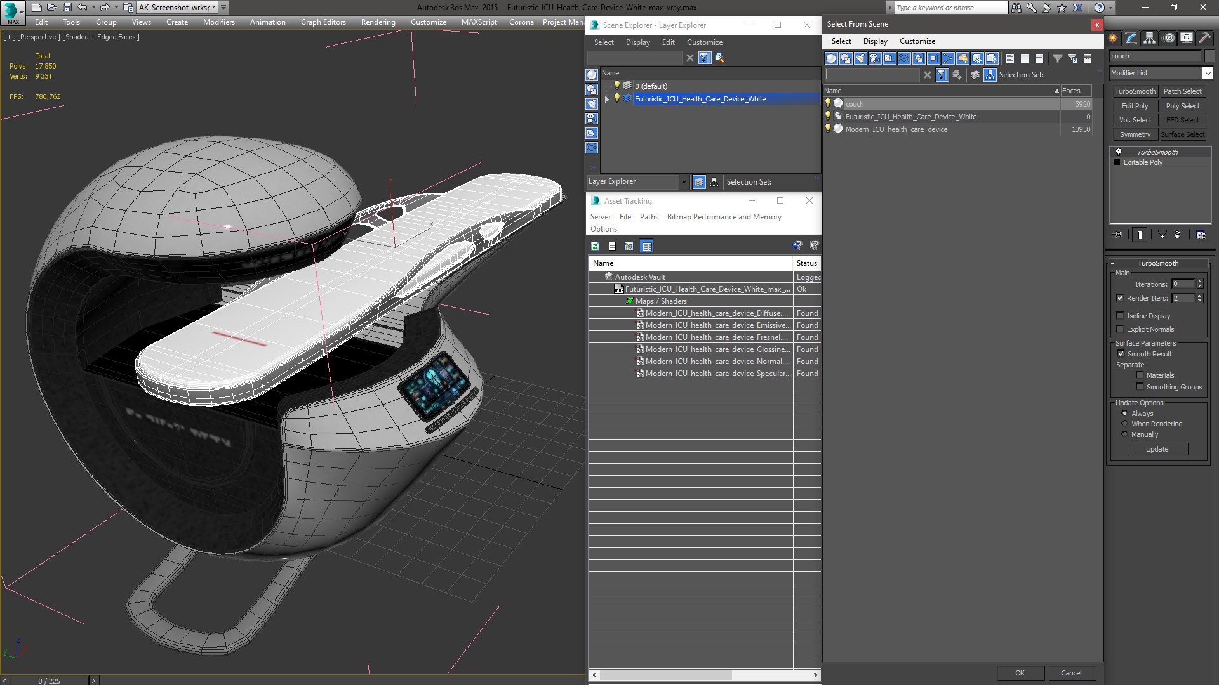Image resolution: width=1219 pixels, height=685 pixels.
Task: Select Modern_ICU_health_care_device in the scene list
Action: [x=896, y=129]
